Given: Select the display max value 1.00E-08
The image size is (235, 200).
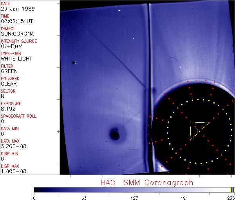Looking at the screenshot, I should tap(14, 171).
